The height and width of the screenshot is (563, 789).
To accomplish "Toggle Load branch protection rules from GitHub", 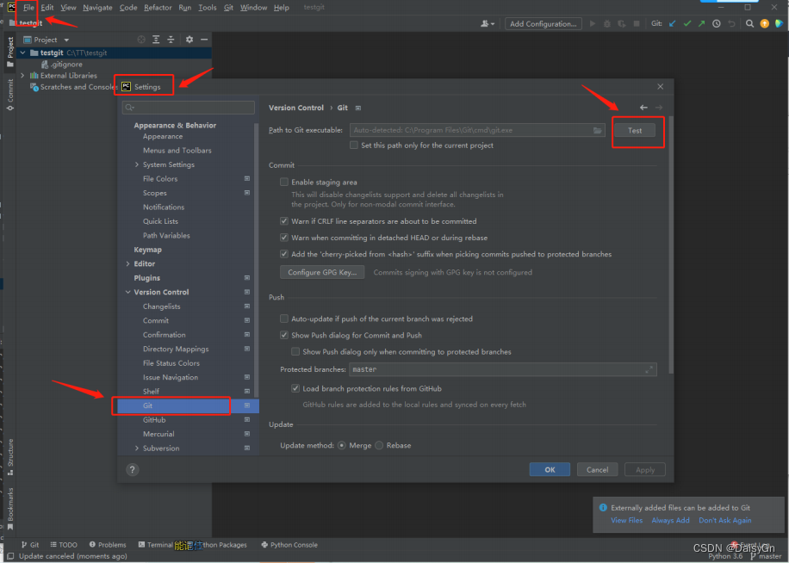I will tap(295, 388).
